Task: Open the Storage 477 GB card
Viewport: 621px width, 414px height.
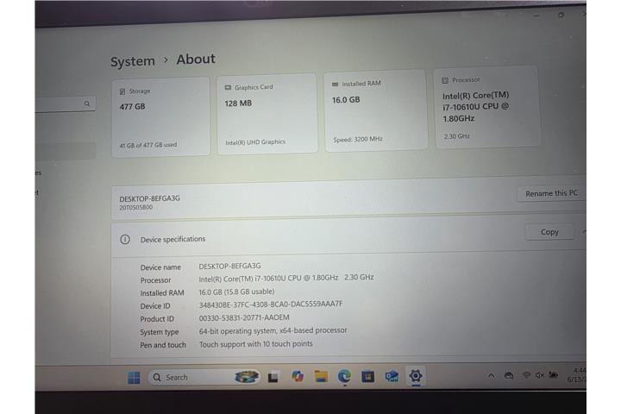Action: point(160,117)
